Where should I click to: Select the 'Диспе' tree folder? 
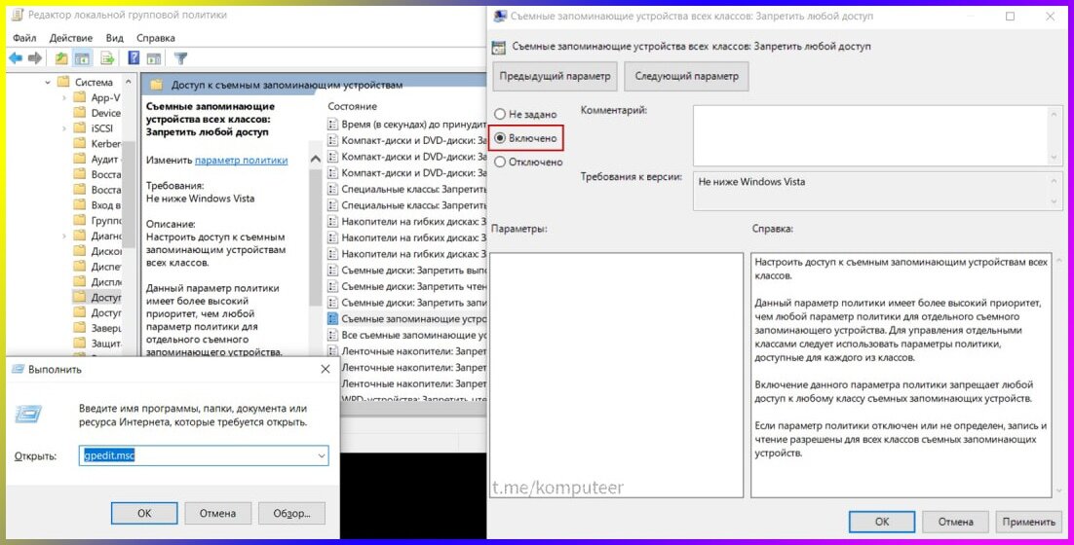click(97, 267)
